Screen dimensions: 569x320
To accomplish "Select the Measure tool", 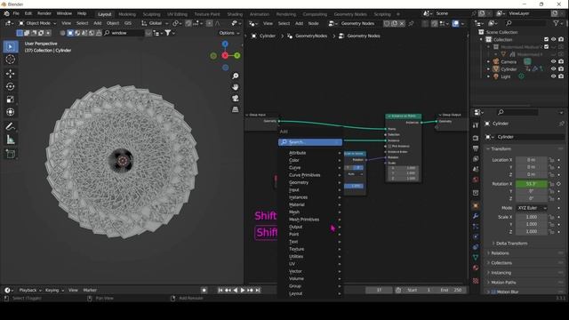I will tap(11, 140).
